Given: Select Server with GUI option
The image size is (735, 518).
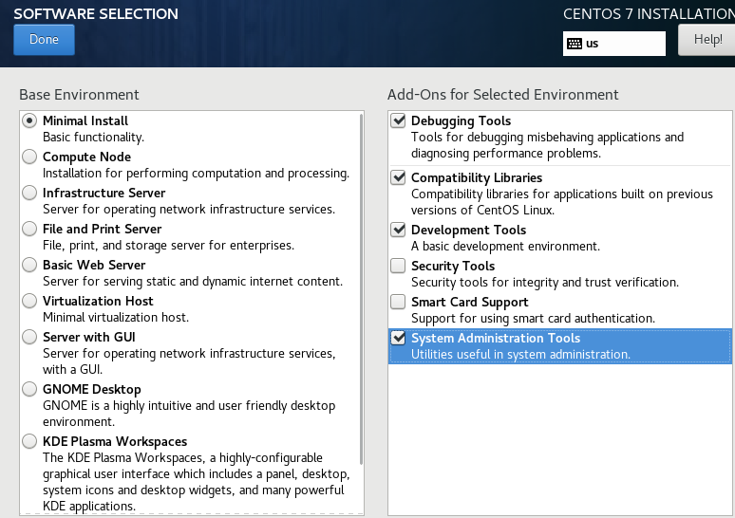Looking at the screenshot, I should (x=30, y=337).
